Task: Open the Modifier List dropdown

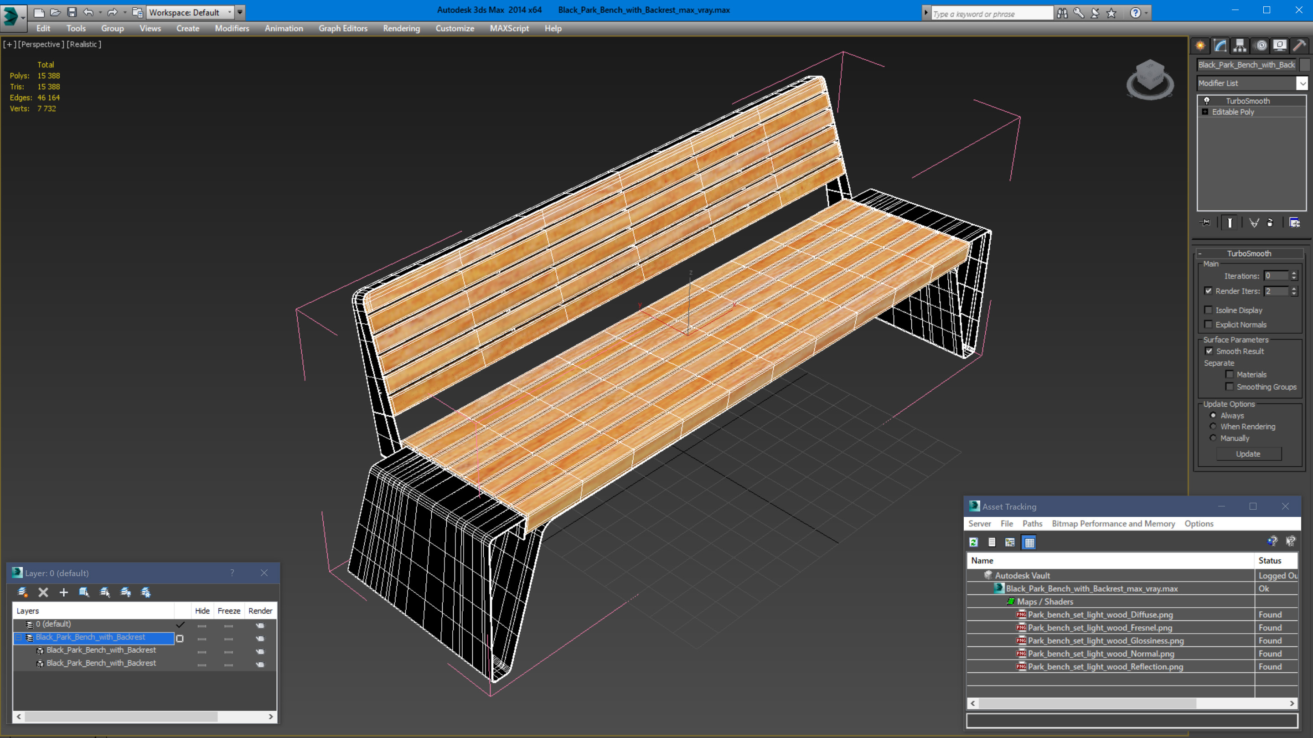Action: coord(1303,83)
